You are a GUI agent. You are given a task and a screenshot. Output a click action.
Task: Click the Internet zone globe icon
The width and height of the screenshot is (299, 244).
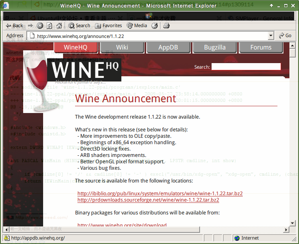coord(237,238)
